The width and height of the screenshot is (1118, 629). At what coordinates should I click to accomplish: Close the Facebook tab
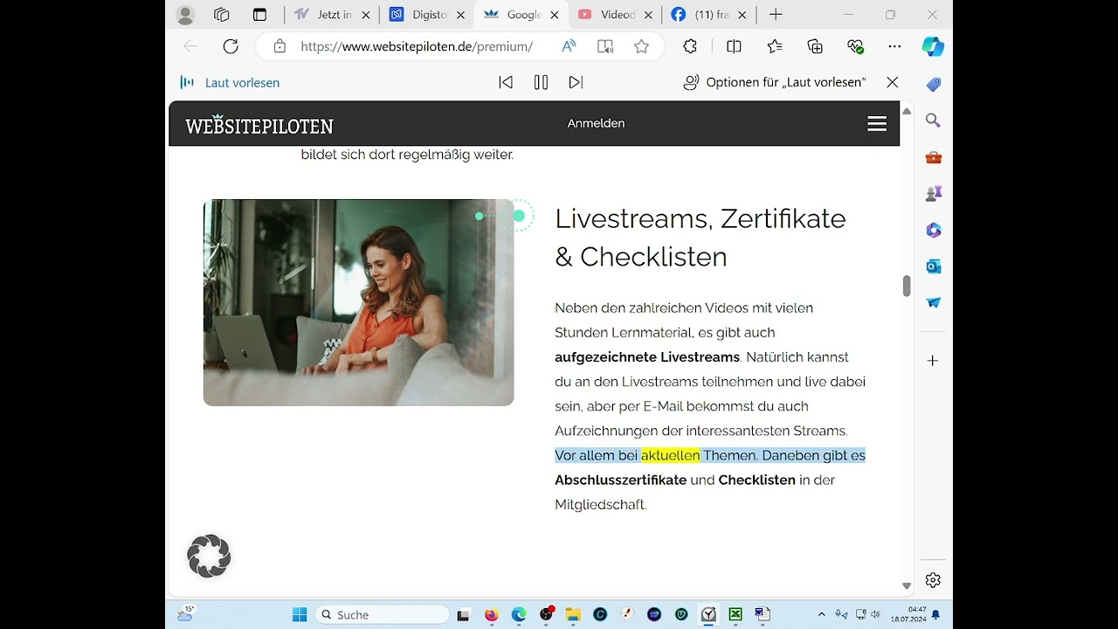[x=742, y=15]
